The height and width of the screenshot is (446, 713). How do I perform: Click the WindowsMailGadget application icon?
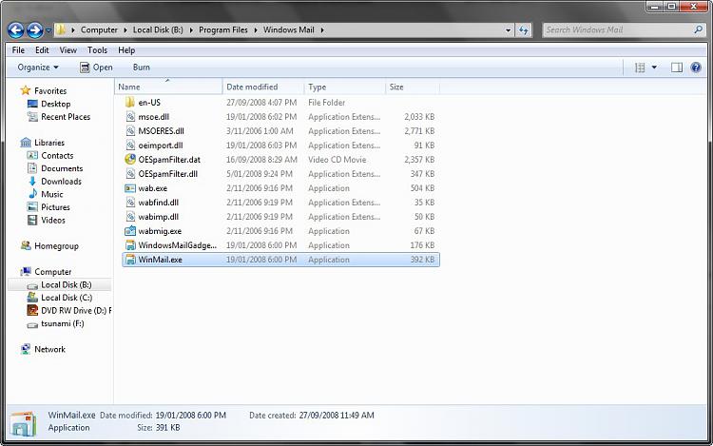[130, 245]
